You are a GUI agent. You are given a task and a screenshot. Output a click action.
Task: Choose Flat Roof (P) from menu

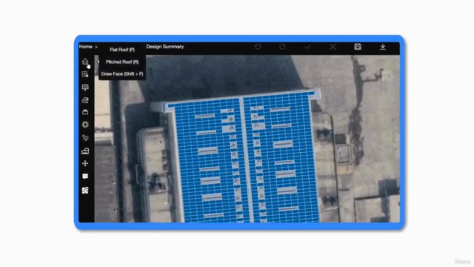click(x=122, y=50)
